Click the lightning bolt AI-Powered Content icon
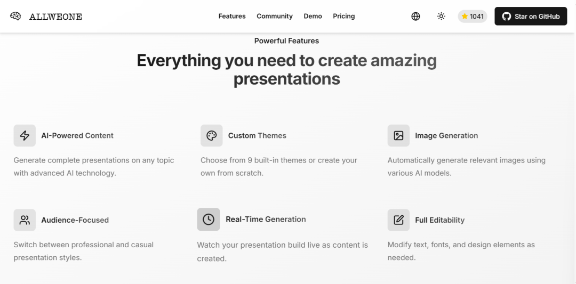Screen dimensions: 576x284 [x=25, y=135]
